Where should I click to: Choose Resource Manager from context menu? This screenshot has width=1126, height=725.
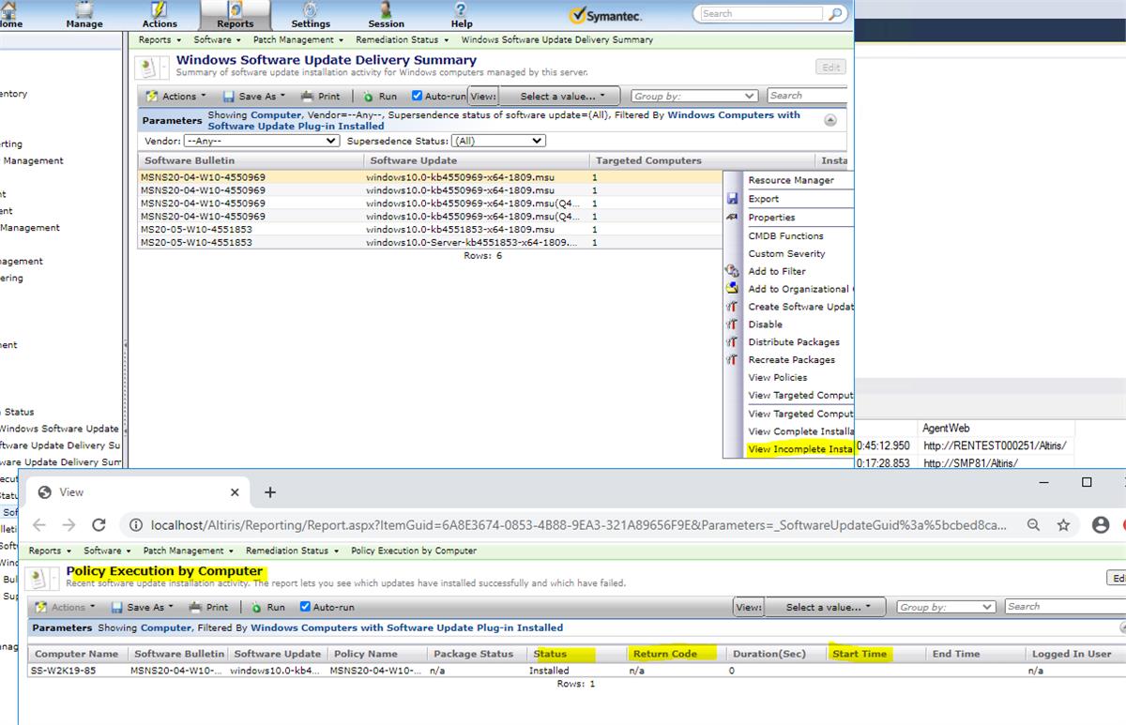click(x=791, y=180)
